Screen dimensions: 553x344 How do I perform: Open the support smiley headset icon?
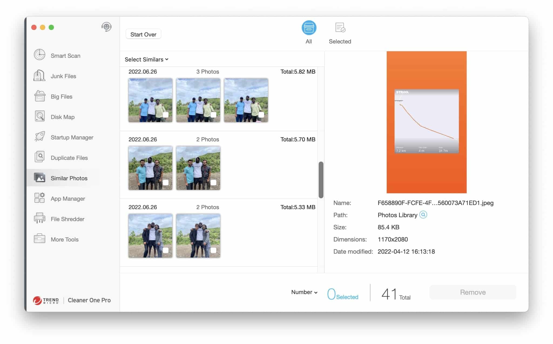point(106,27)
